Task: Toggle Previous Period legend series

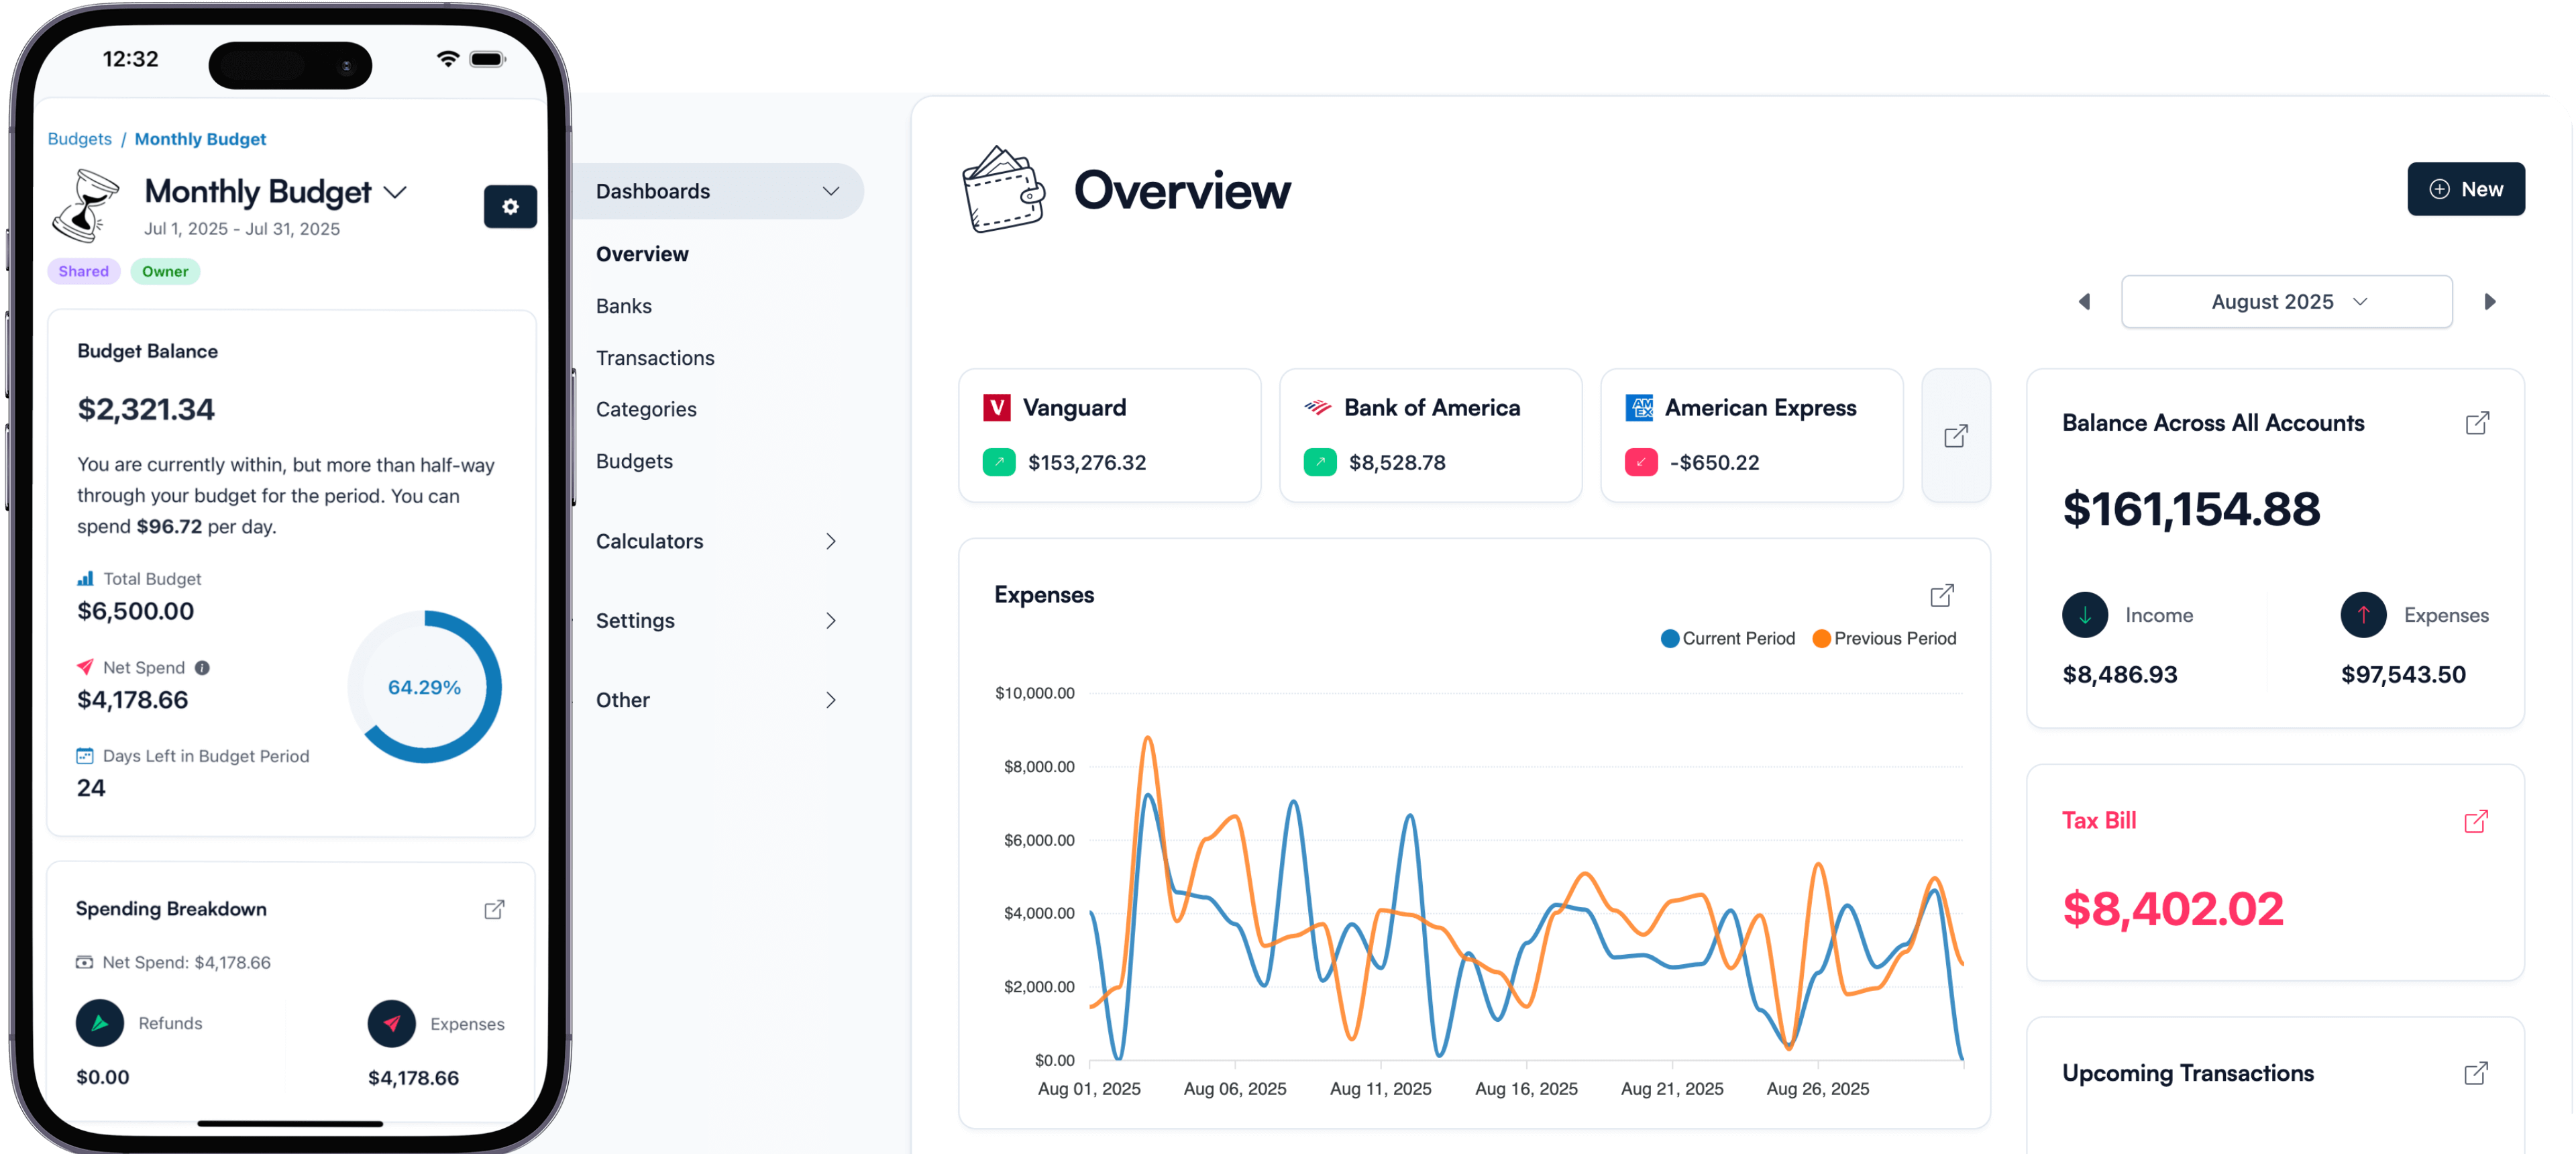Action: (1884, 639)
